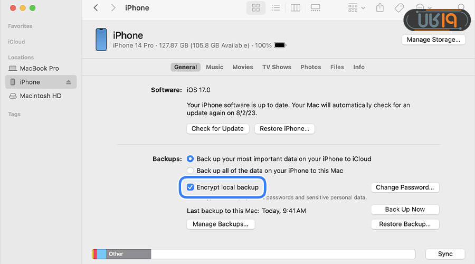This screenshot has height=264, width=475.
Task: Select back up to this Mac option
Action: 191,171
